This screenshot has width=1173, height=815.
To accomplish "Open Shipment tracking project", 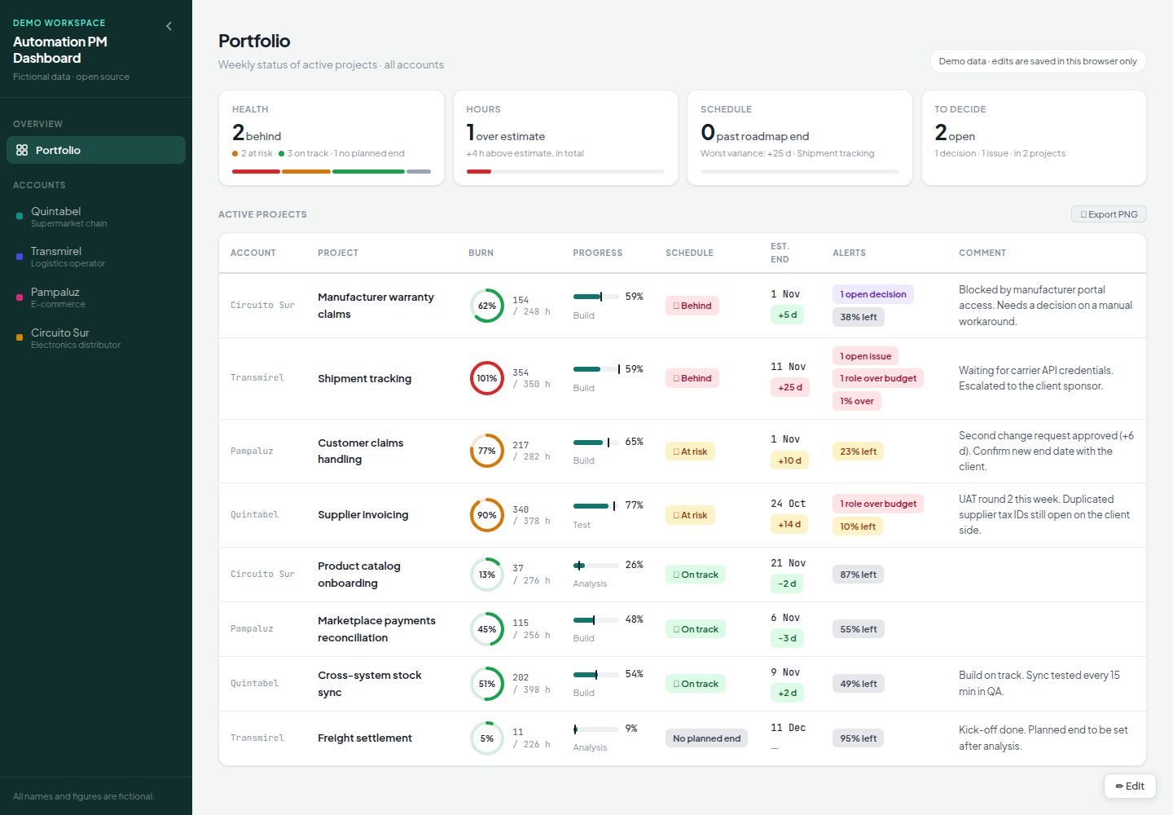I will click(x=364, y=378).
